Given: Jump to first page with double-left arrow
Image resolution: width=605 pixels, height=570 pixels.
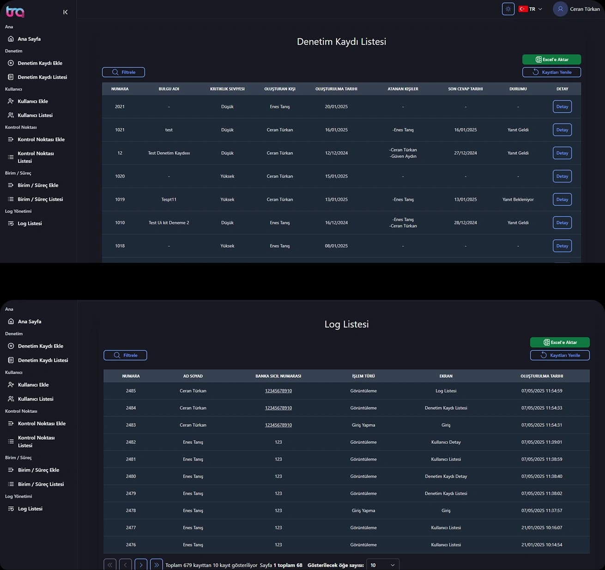Looking at the screenshot, I should 110,564.
